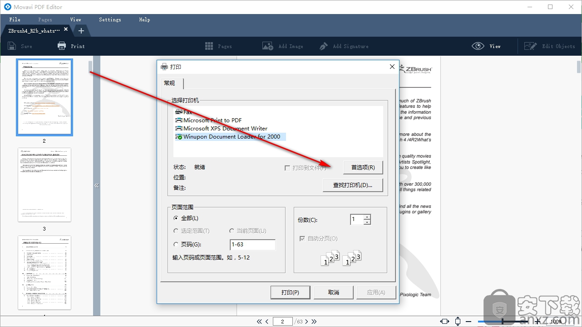Click the 查找打印机(D)... button
The width and height of the screenshot is (582, 327).
(x=353, y=185)
